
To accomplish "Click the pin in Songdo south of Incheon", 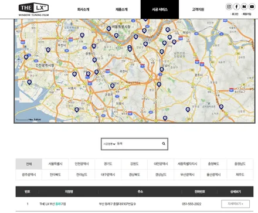I will (29, 82).
